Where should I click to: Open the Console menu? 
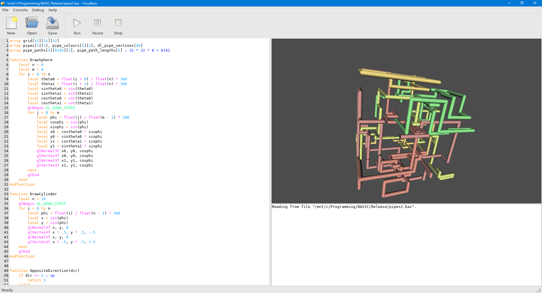[x=20, y=10]
